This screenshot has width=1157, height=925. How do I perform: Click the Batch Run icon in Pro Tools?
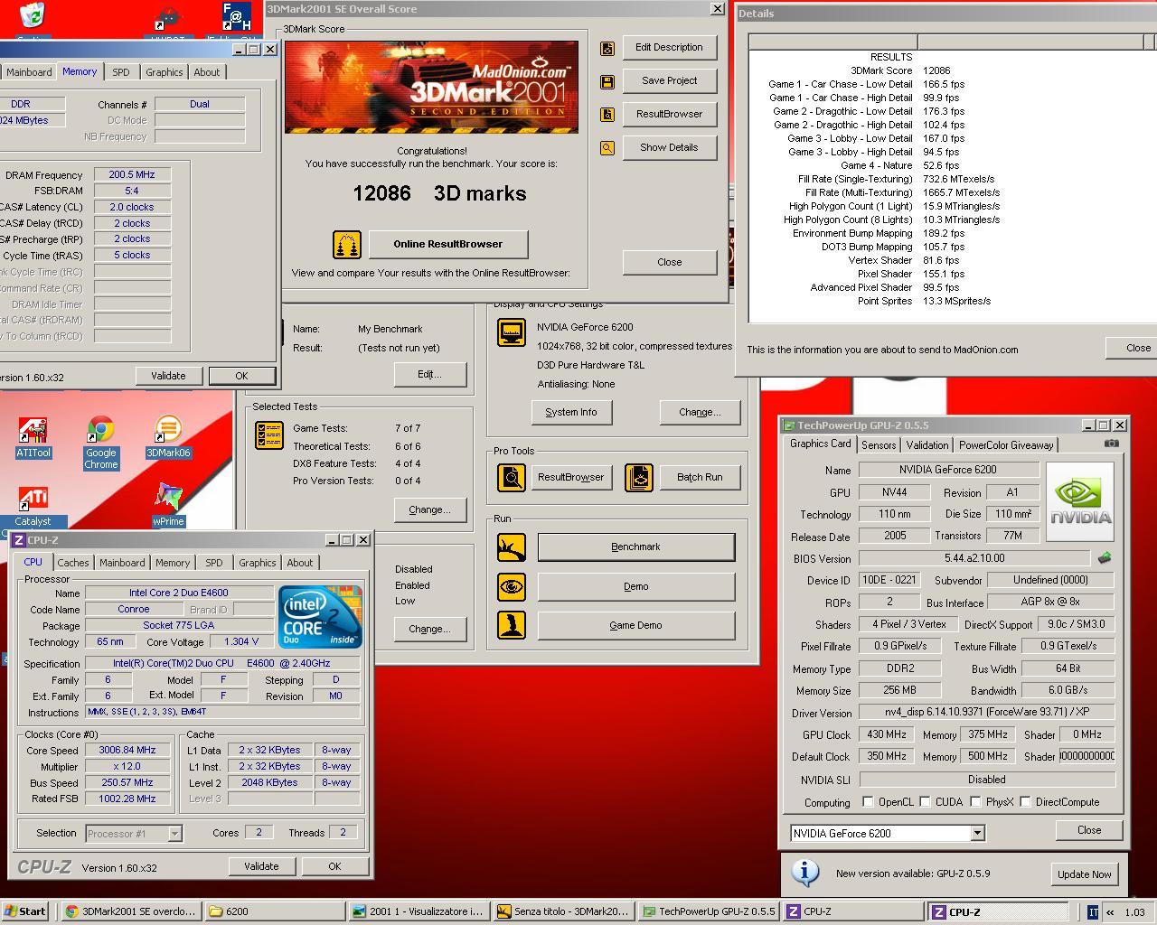coord(639,477)
